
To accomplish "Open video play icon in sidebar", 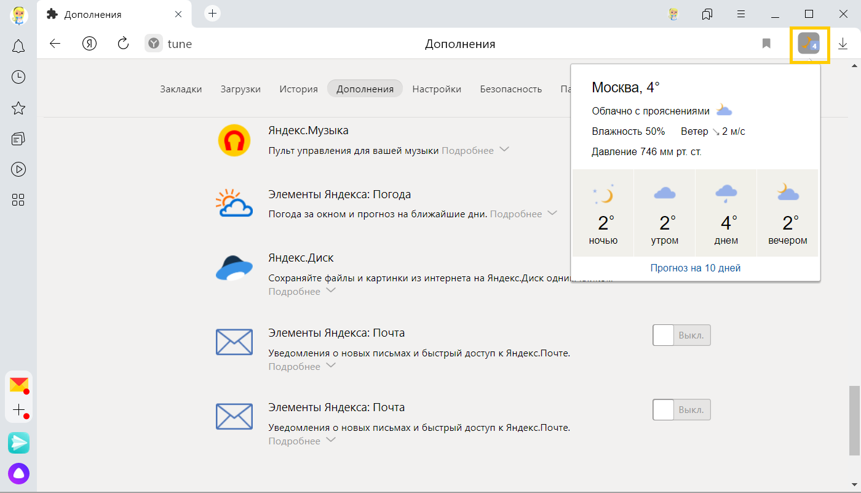I will 18,169.
